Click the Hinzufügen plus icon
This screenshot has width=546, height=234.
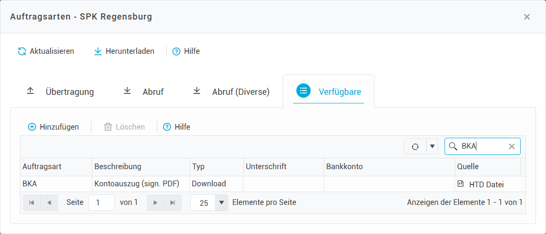point(32,127)
